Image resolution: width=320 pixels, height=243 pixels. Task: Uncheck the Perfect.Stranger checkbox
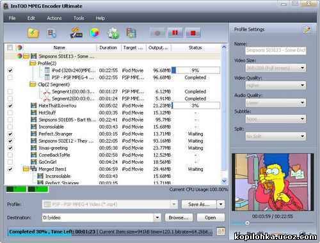10,134
